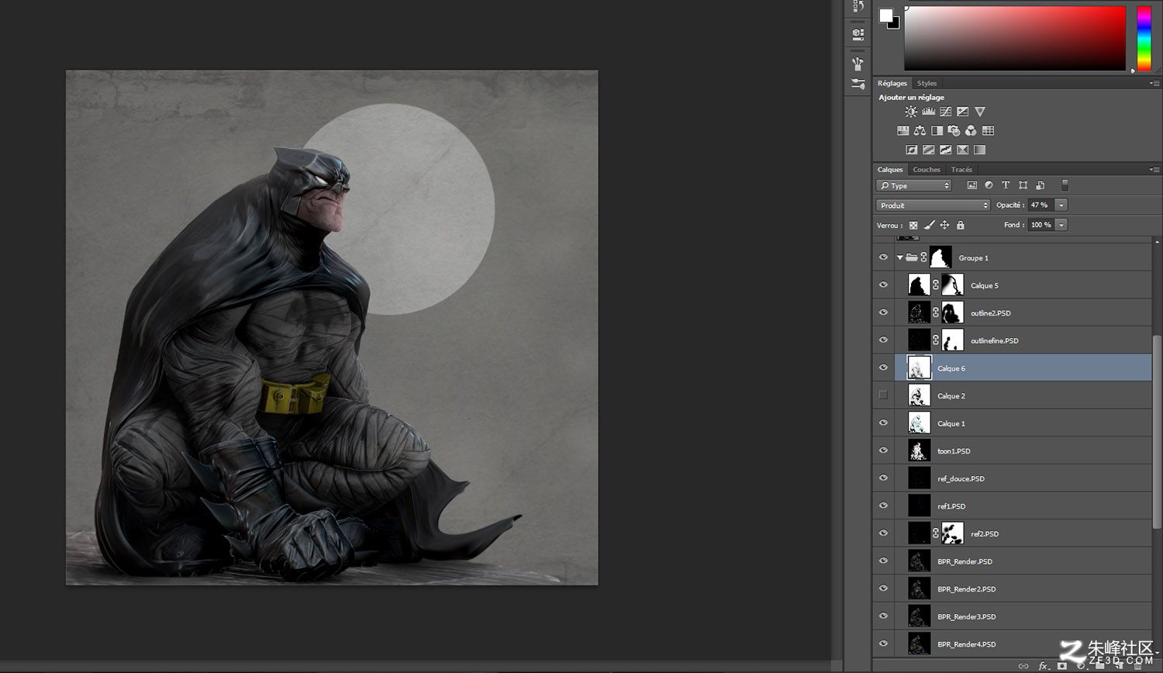The height and width of the screenshot is (673, 1163).
Task: Toggle lock position of layer
Action: click(x=944, y=225)
